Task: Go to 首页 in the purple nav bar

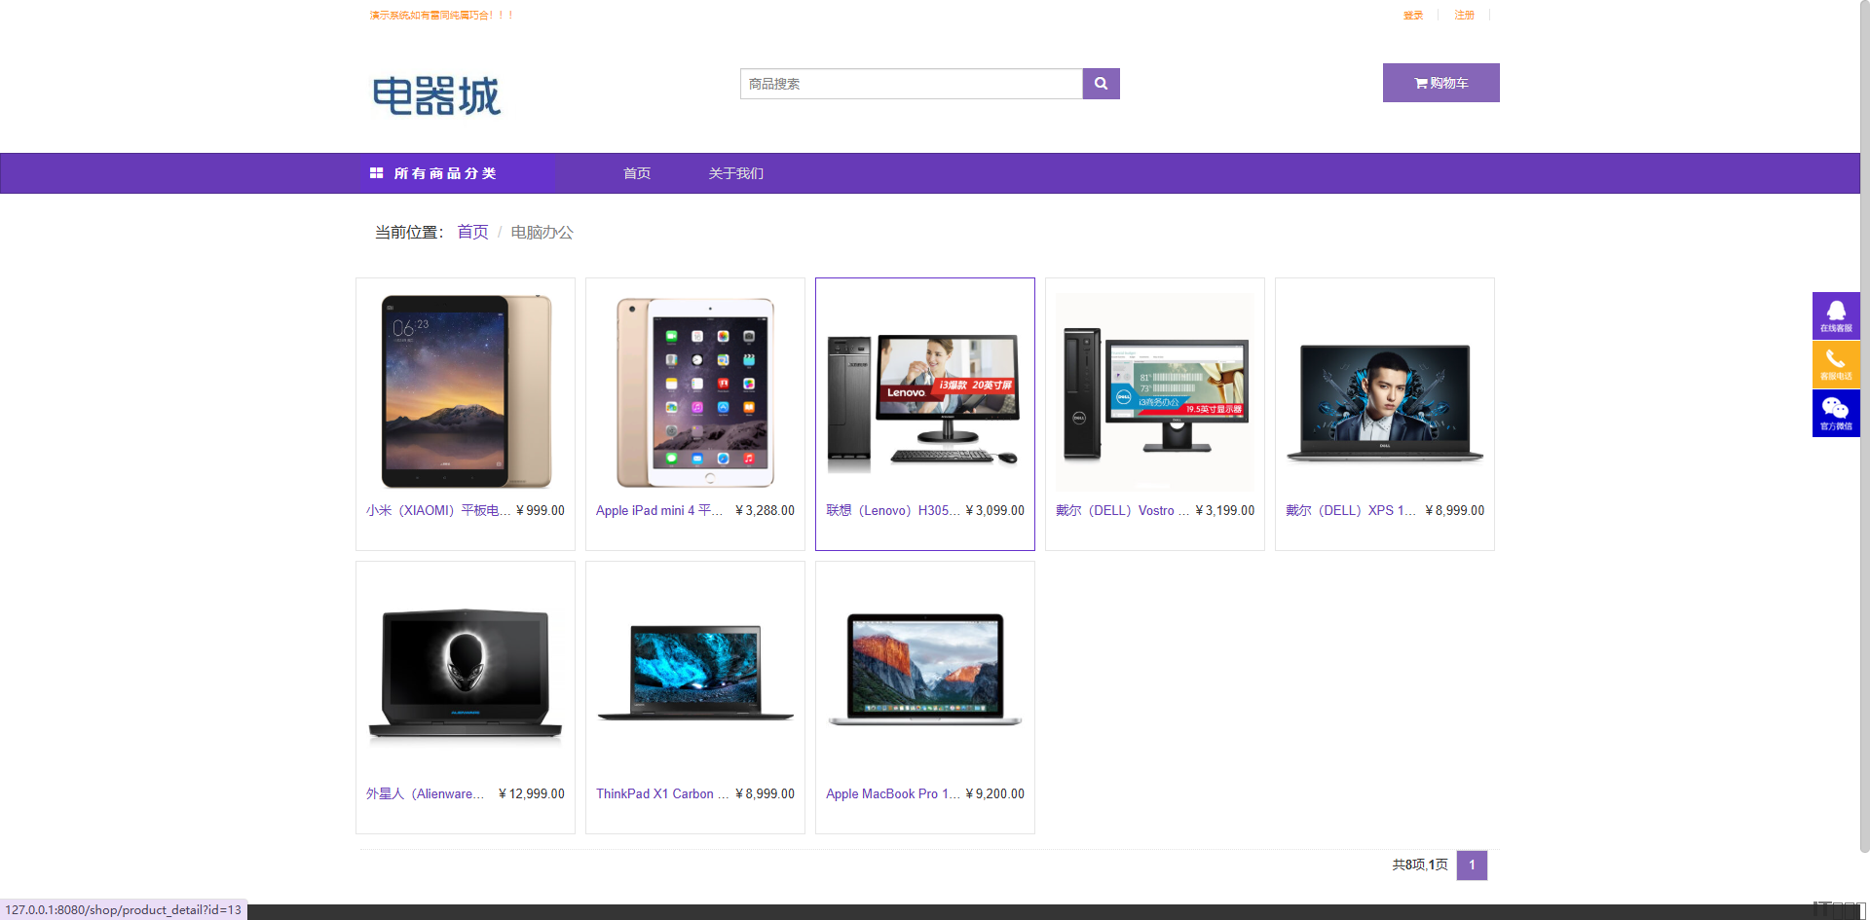Action: pyautogui.click(x=637, y=173)
